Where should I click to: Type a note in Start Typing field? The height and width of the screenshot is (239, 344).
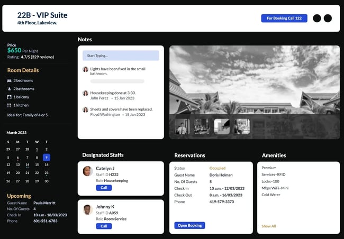coord(121,56)
